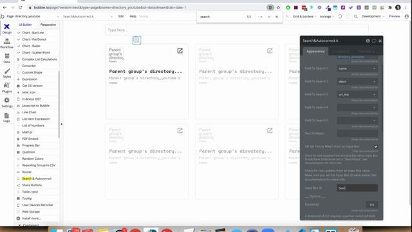Open the Development version dropdown
Image resolution: width=412 pixels, height=232 pixels.
pyautogui.click(x=373, y=16)
